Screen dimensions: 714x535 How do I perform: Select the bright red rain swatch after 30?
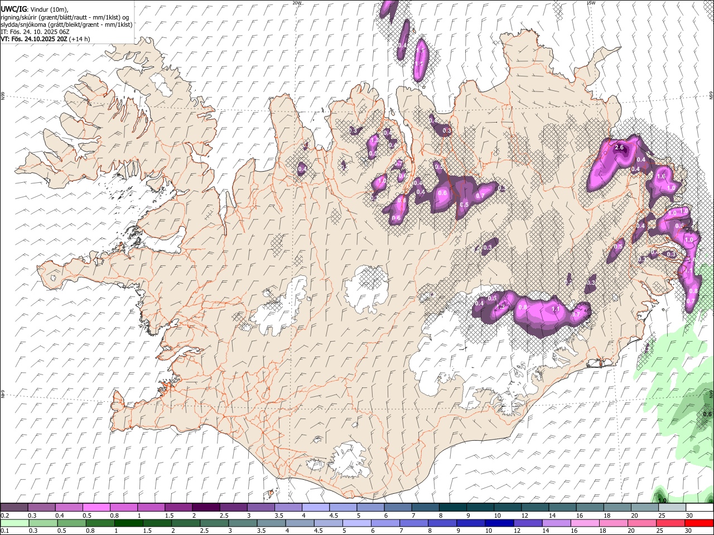[x=699, y=523]
